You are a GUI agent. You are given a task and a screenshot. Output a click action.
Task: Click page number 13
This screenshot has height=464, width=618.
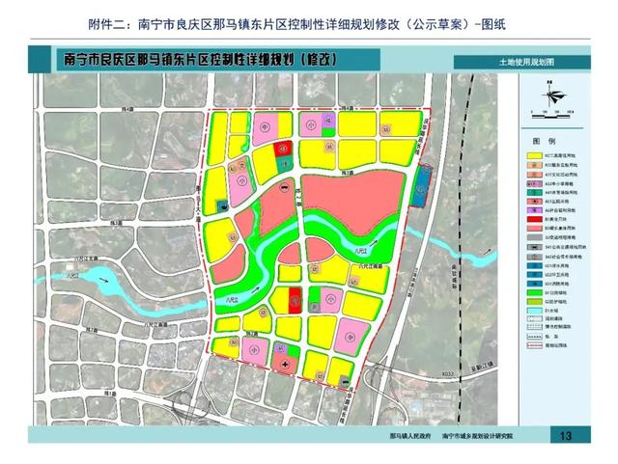(x=565, y=435)
